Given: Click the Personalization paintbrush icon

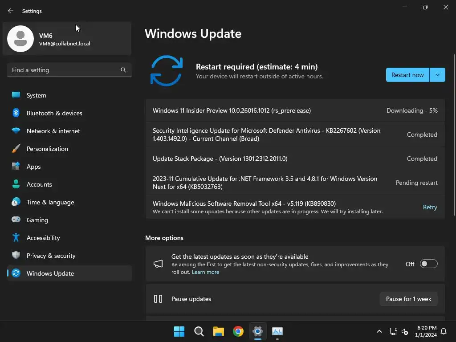Looking at the screenshot, I should point(16,149).
